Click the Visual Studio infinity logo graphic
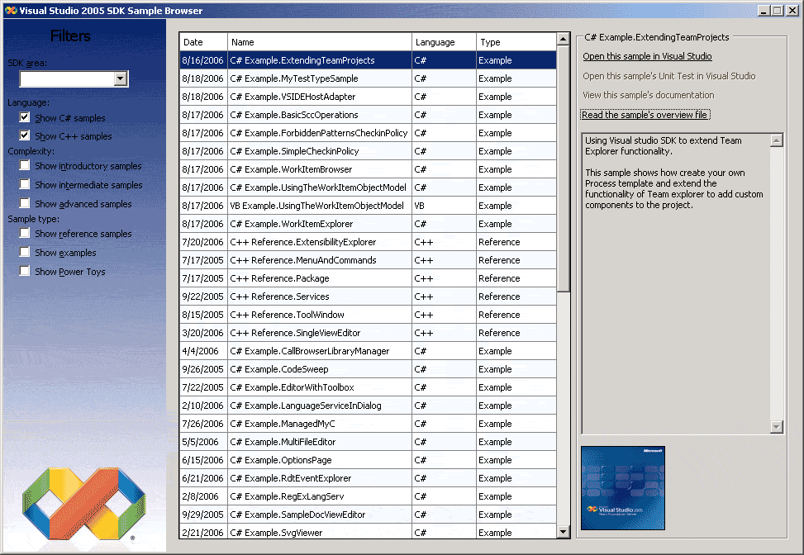804x555 pixels. click(84, 502)
